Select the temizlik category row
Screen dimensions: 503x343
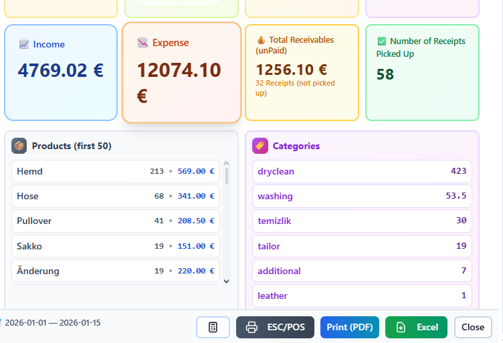[362, 221]
